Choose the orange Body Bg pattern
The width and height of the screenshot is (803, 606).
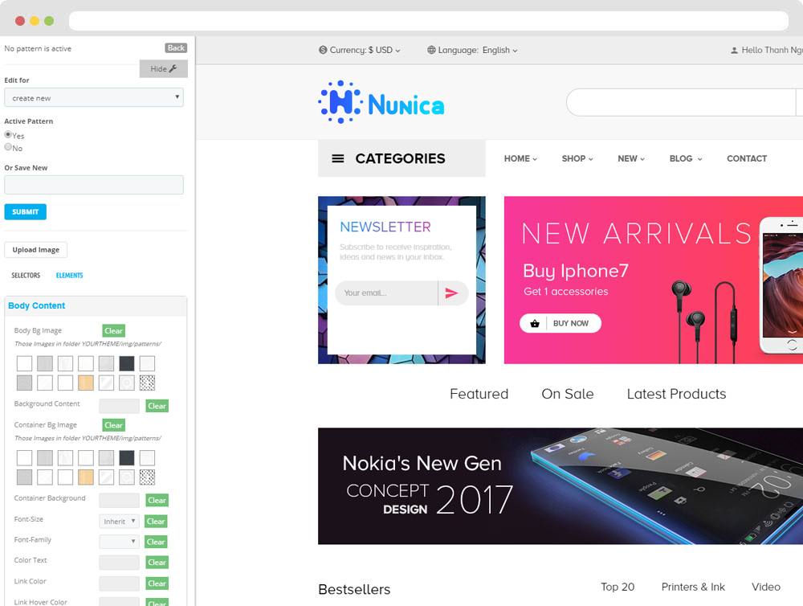[86, 383]
